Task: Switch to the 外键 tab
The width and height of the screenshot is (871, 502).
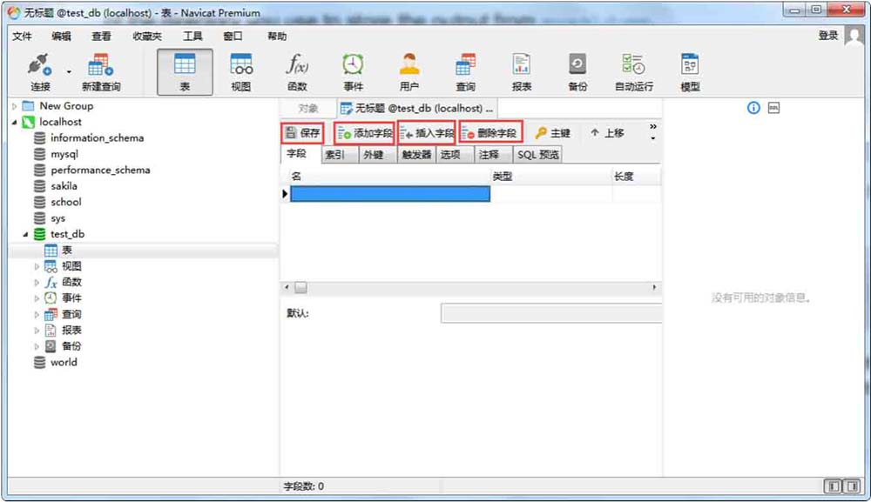Action: point(378,155)
